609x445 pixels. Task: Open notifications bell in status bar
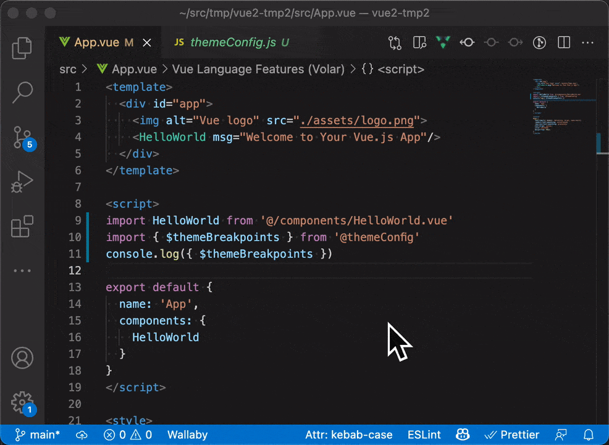click(589, 435)
